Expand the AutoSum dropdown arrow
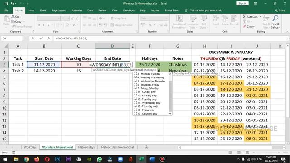The image size is (290, 163). [260, 17]
